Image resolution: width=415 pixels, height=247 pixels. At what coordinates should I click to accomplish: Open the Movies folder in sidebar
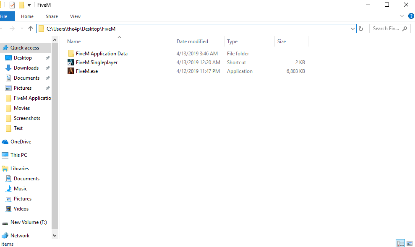pos(22,108)
